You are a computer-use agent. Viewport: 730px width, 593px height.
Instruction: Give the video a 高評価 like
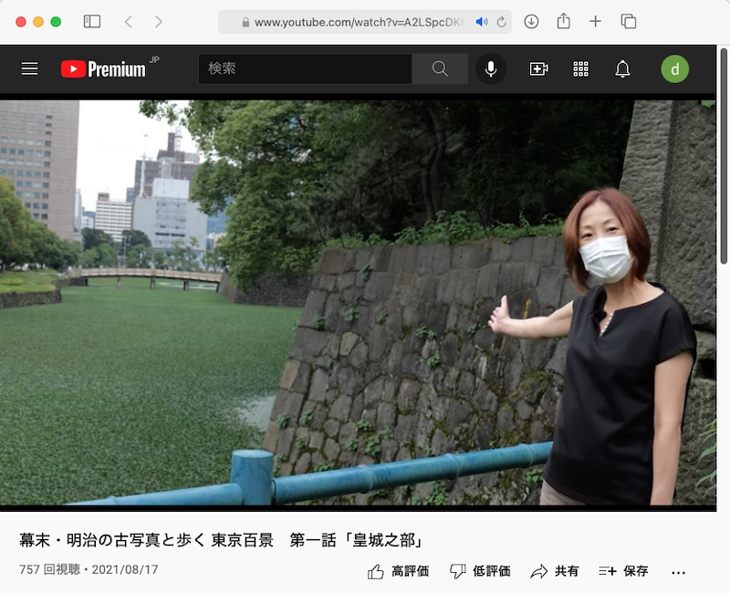point(392,570)
